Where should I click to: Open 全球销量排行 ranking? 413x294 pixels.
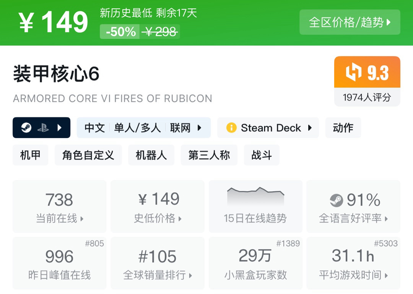[x=157, y=263]
